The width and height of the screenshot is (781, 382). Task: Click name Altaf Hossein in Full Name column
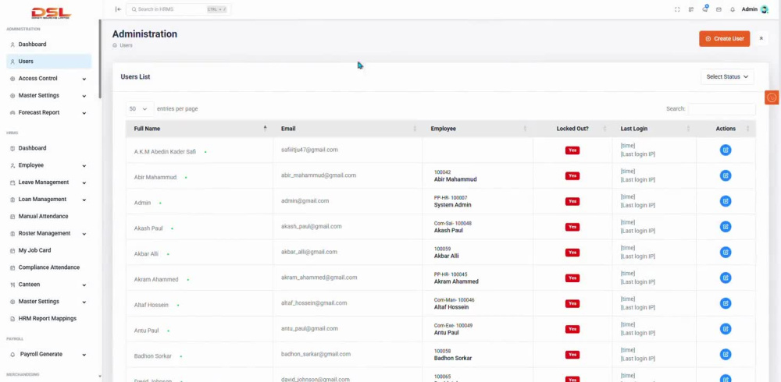pos(151,305)
